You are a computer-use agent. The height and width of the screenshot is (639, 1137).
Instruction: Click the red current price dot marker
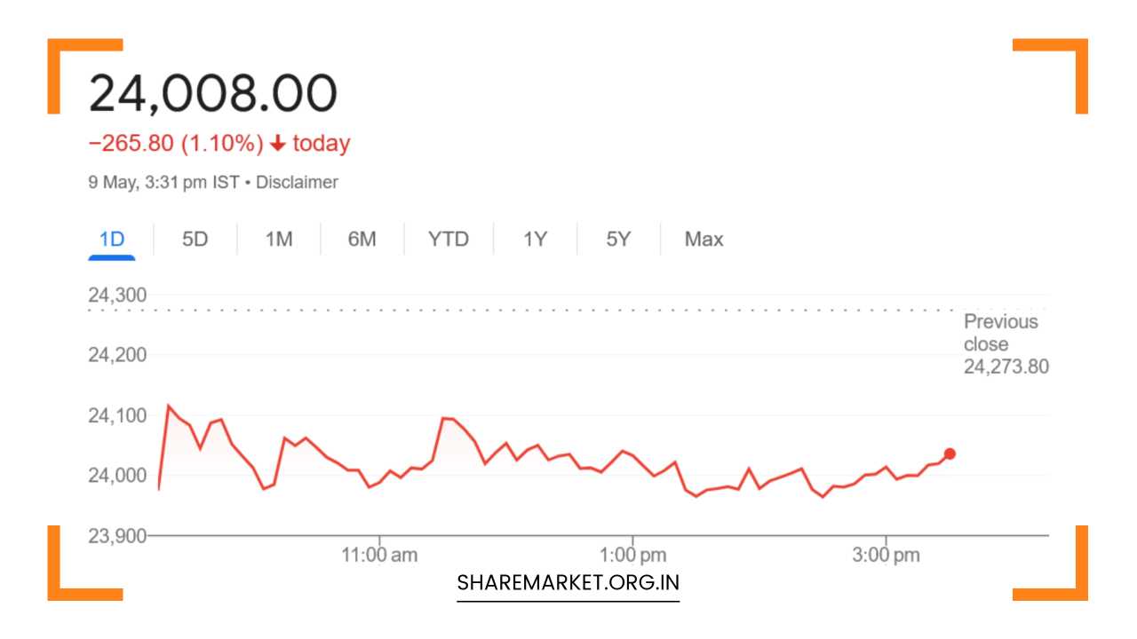click(x=949, y=454)
